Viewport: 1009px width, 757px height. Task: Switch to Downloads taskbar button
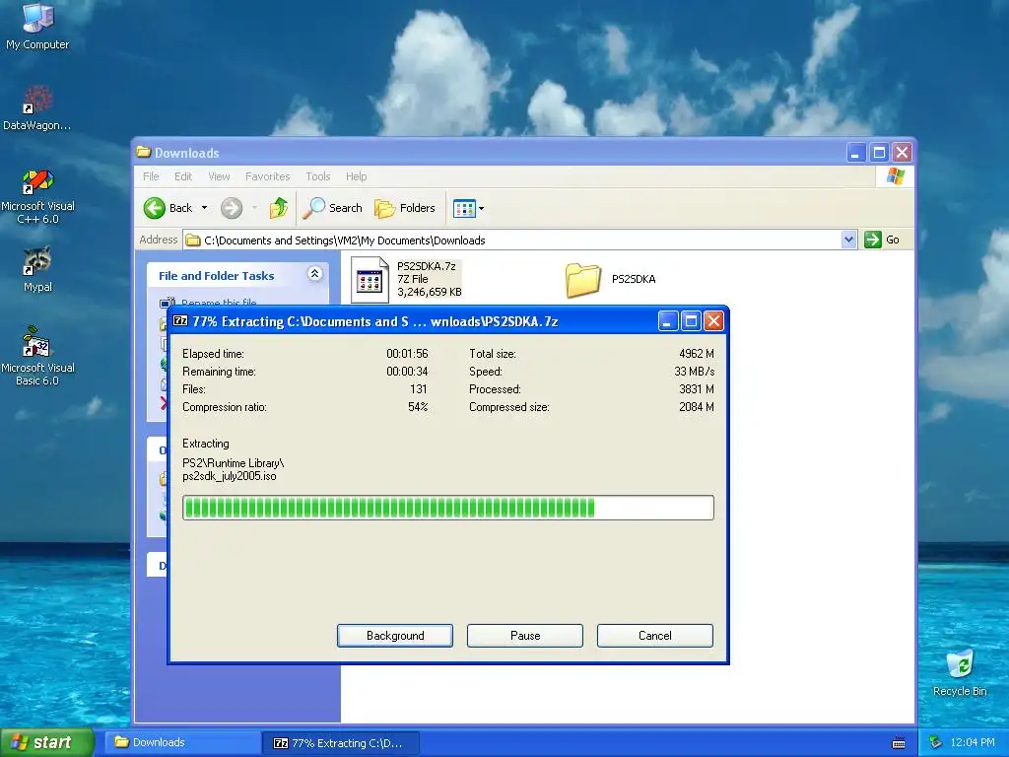coord(183,742)
